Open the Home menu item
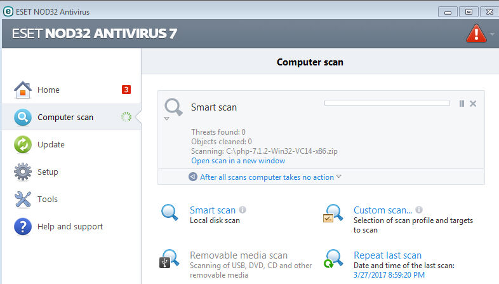499x284 pixels. tap(48, 90)
